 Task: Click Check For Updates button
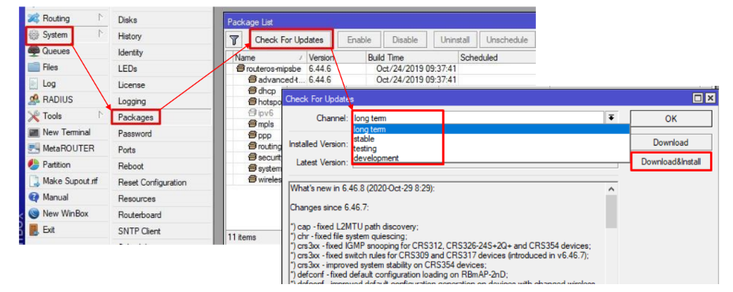tap(289, 40)
